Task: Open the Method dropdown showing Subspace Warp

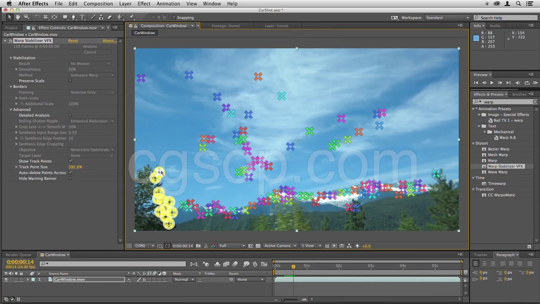Action: 92,75
